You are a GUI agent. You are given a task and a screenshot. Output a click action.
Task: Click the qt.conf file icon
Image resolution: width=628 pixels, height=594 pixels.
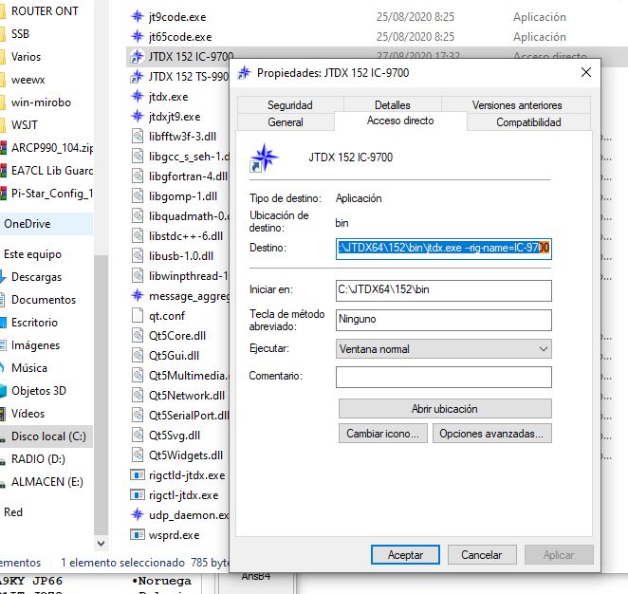click(x=138, y=316)
